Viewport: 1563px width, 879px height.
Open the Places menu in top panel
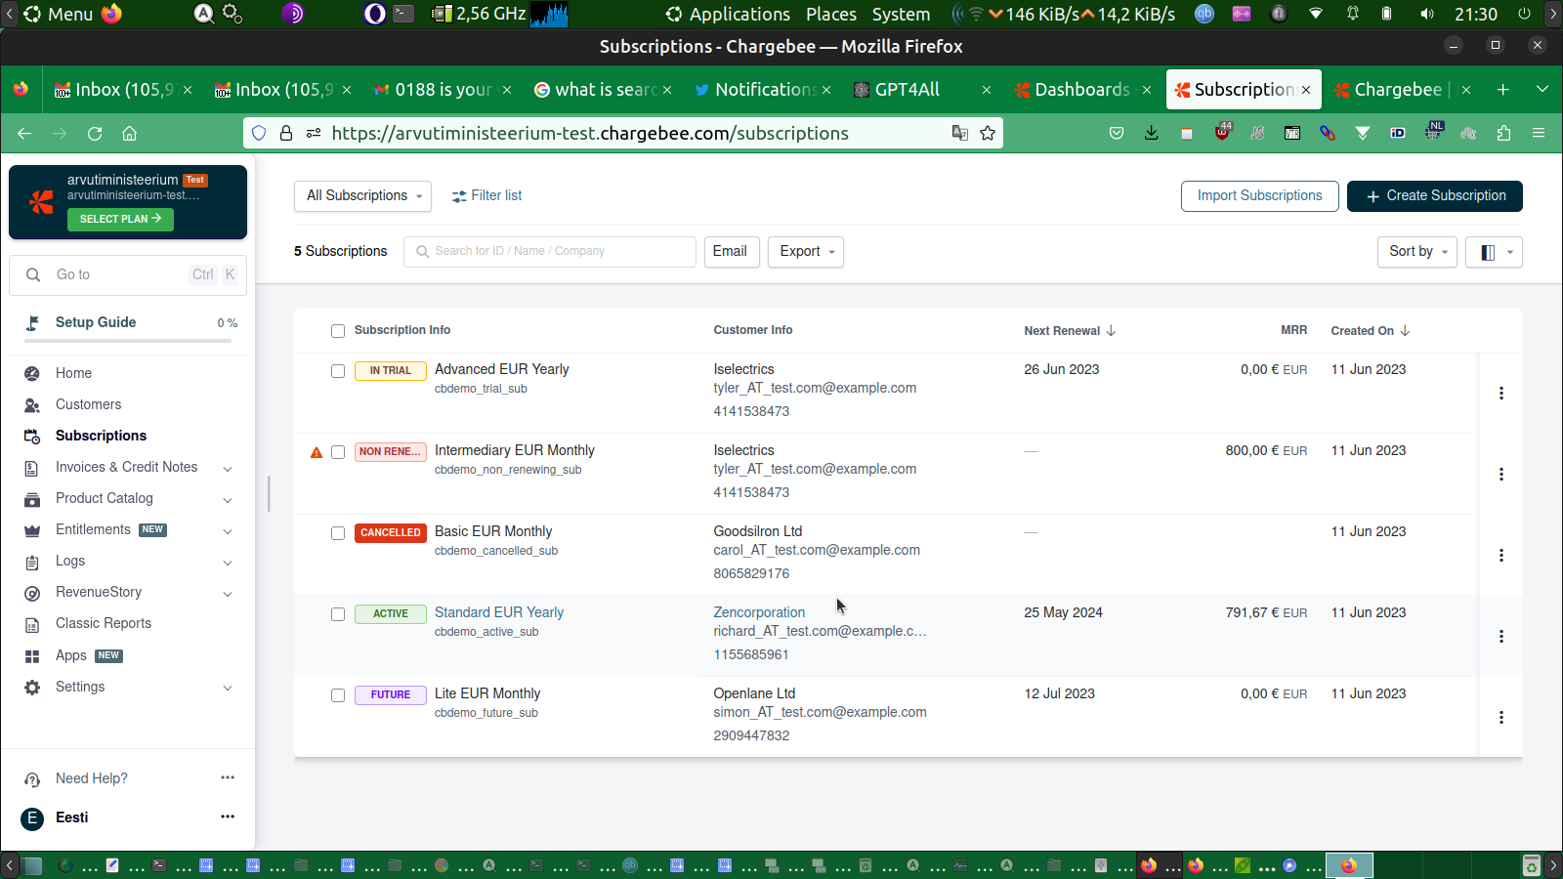(x=831, y=14)
